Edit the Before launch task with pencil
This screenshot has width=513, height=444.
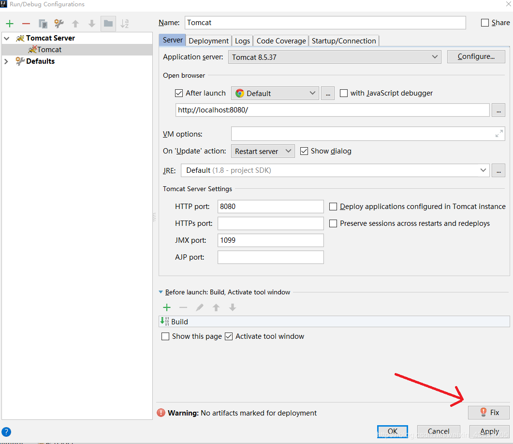(x=200, y=307)
